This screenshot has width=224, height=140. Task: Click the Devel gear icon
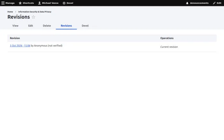(64, 3)
